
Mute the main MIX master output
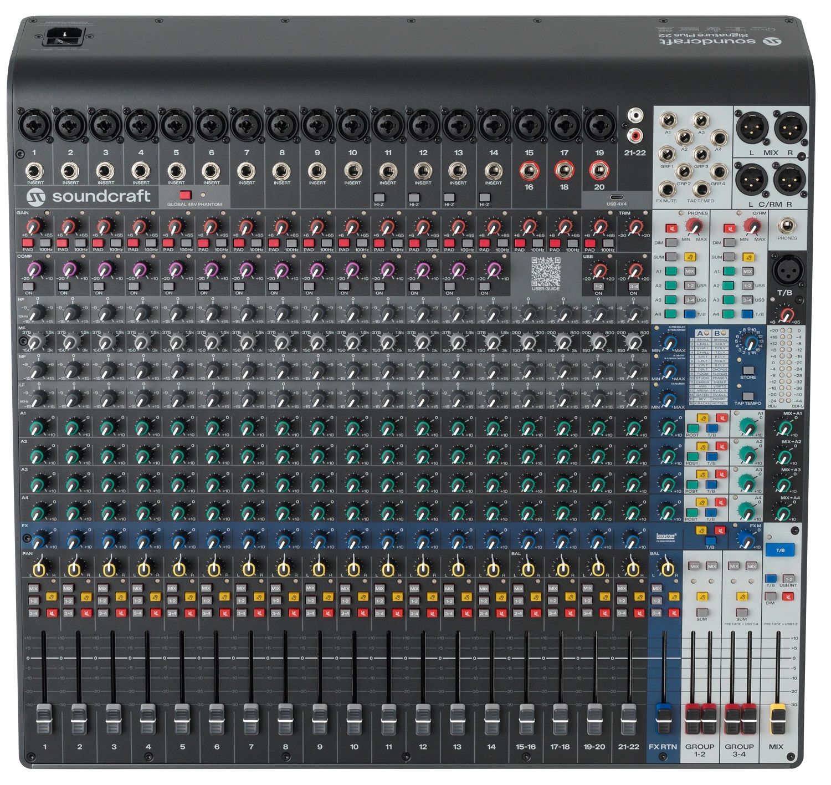pos(788,597)
